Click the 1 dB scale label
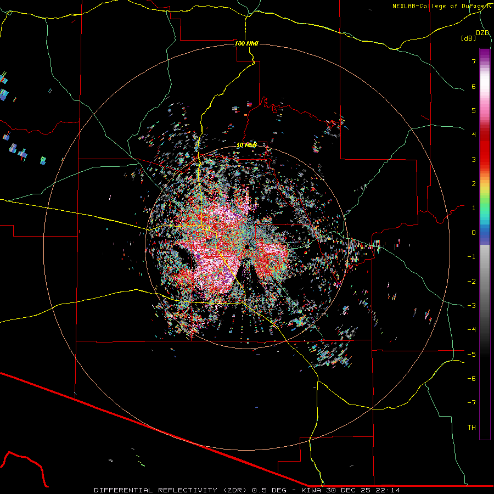The image size is (494, 494). tap(474, 208)
